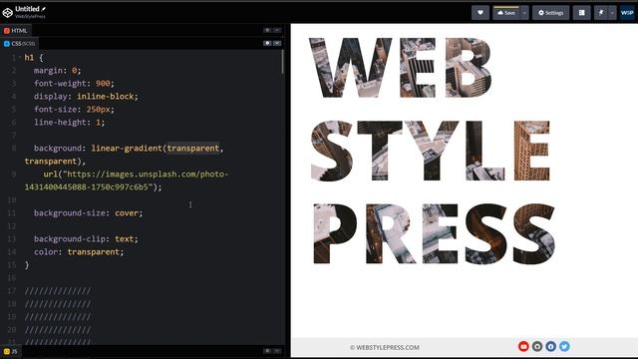638x359 pixels.
Task: Switch to the HTML editor tab
Action: [16, 31]
